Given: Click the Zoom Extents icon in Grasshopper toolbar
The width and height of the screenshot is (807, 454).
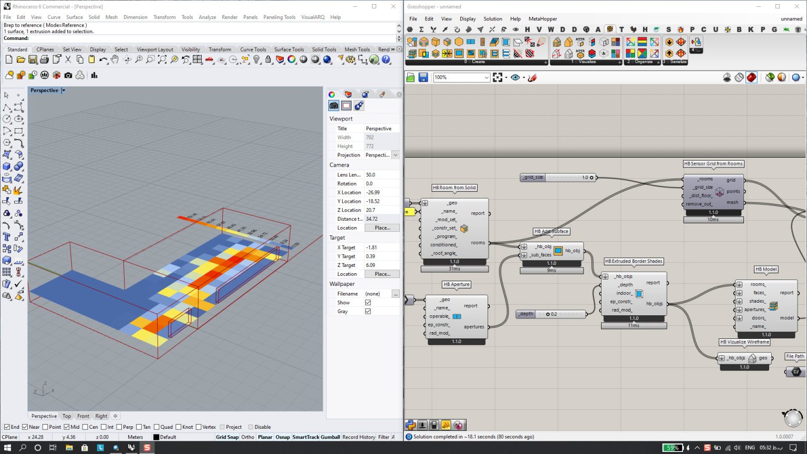Looking at the screenshot, I should coord(496,77).
